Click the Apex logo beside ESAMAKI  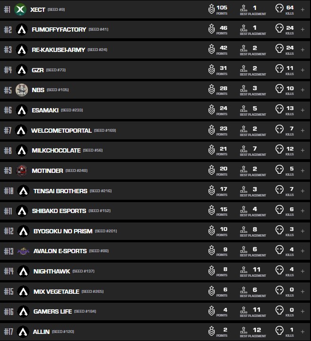(21, 110)
